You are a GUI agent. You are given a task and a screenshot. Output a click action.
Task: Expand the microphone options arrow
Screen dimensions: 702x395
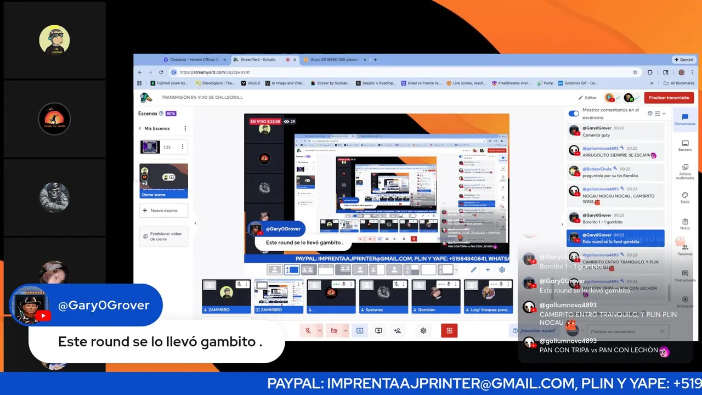click(320, 331)
